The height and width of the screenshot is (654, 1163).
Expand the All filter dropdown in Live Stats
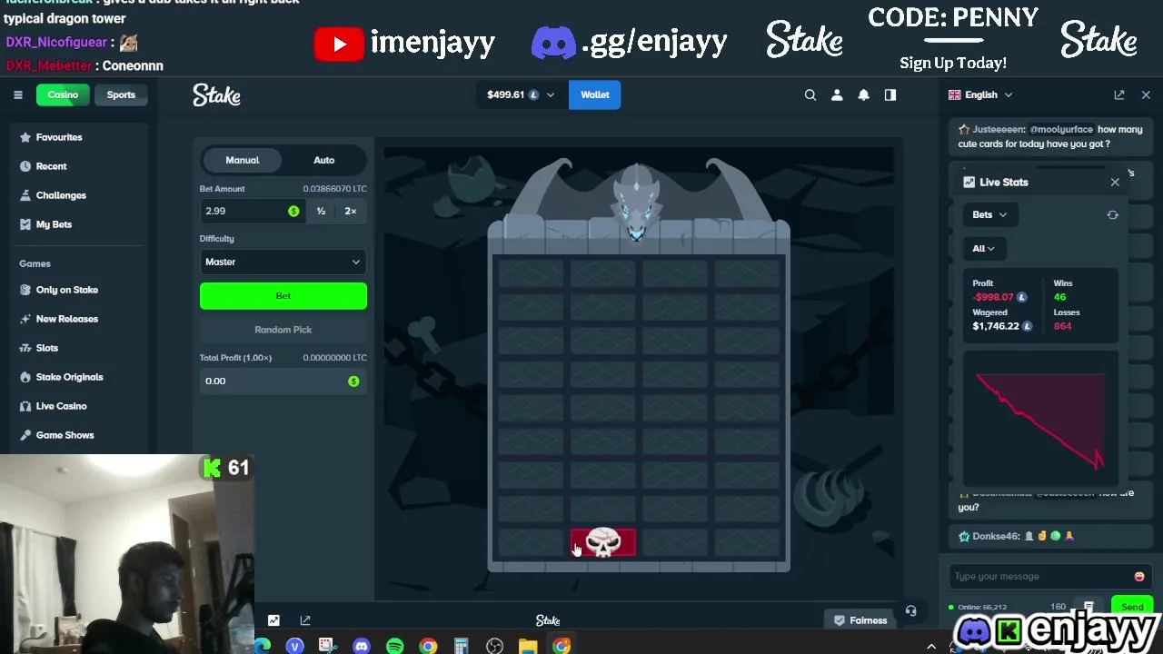click(983, 248)
